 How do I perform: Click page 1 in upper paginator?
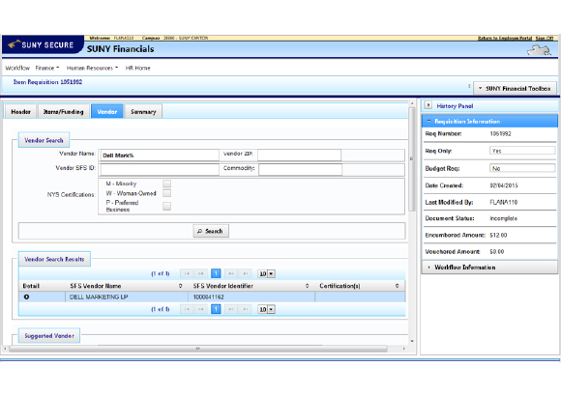[x=216, y=273]
